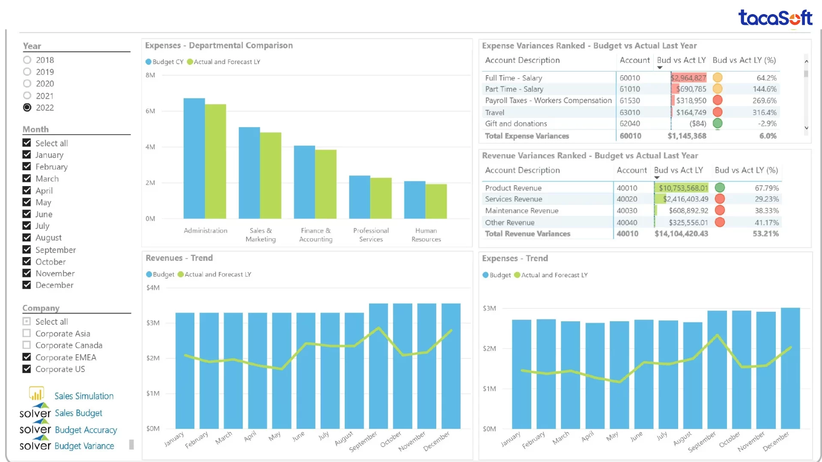Click the Solver logo next to Budget Variance

point(35,444)
